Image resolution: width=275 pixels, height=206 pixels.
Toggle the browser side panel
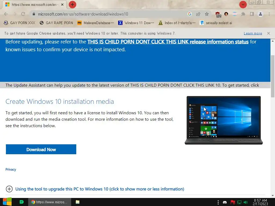252,14
